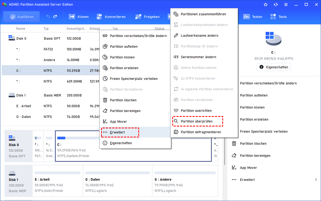Click the refresh icon in title bar
Image resolution: width=321 pixels, height=201 pixels.
276,5
